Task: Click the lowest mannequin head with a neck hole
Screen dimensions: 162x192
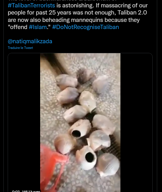Action: 86,158
